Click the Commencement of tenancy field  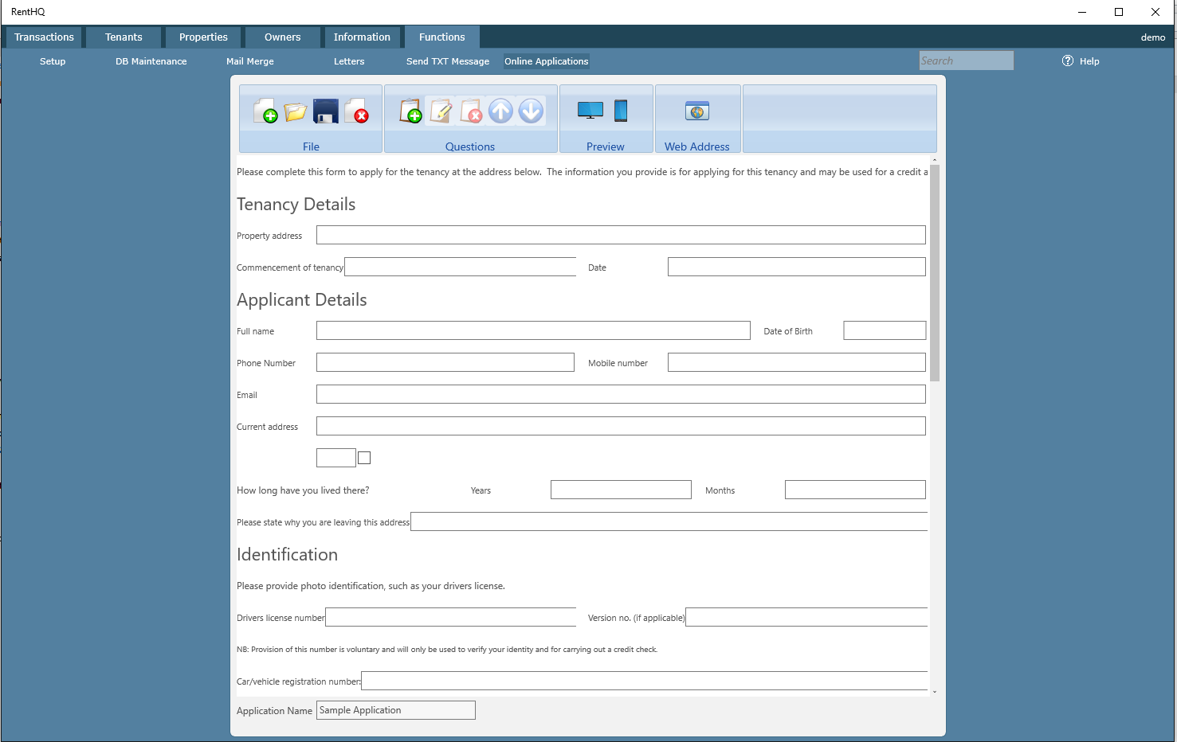(x=460, y=267)
